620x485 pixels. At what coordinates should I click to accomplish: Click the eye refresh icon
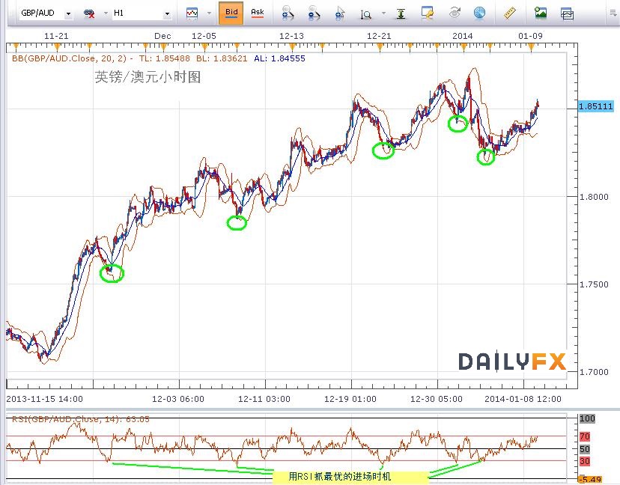454,13
